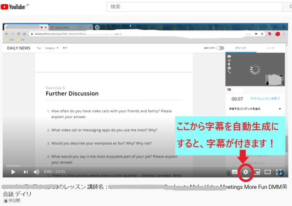Toggle speaker icon in lesson video panel
Image resolution: width=292 pixels, height=206 pixels.
[229, 64]
